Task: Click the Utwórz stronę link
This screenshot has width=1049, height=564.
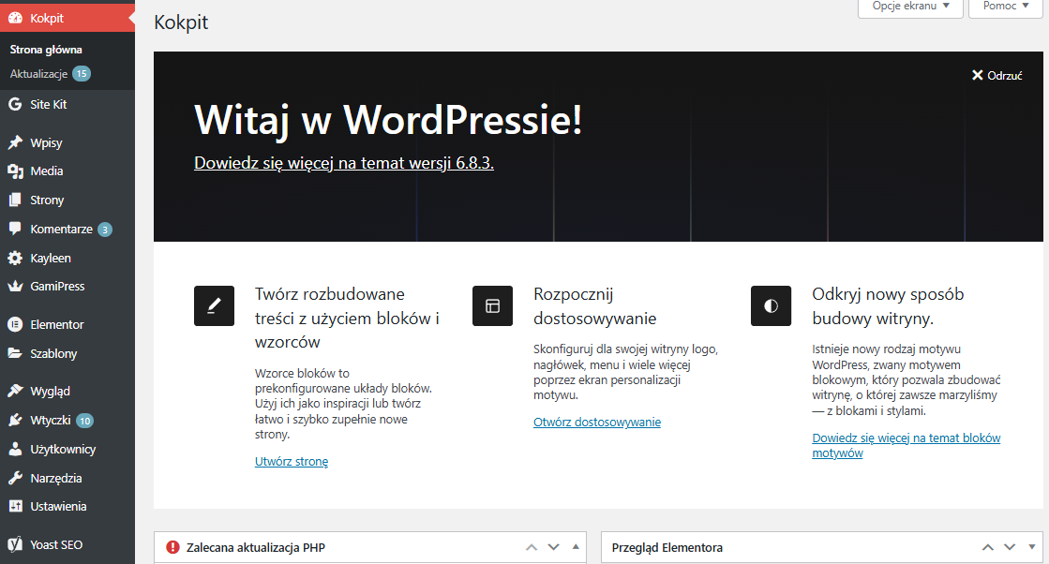Action: coord(292,462)
